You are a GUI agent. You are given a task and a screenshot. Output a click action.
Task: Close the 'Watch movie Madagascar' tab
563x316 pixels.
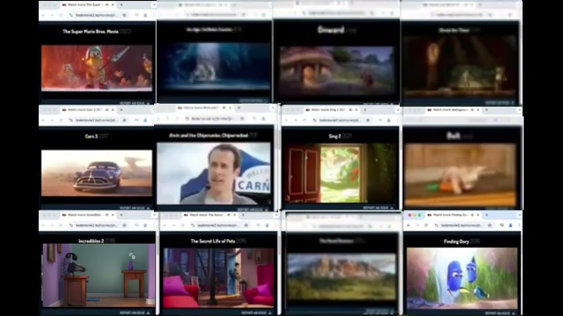[x=478, y=110]
